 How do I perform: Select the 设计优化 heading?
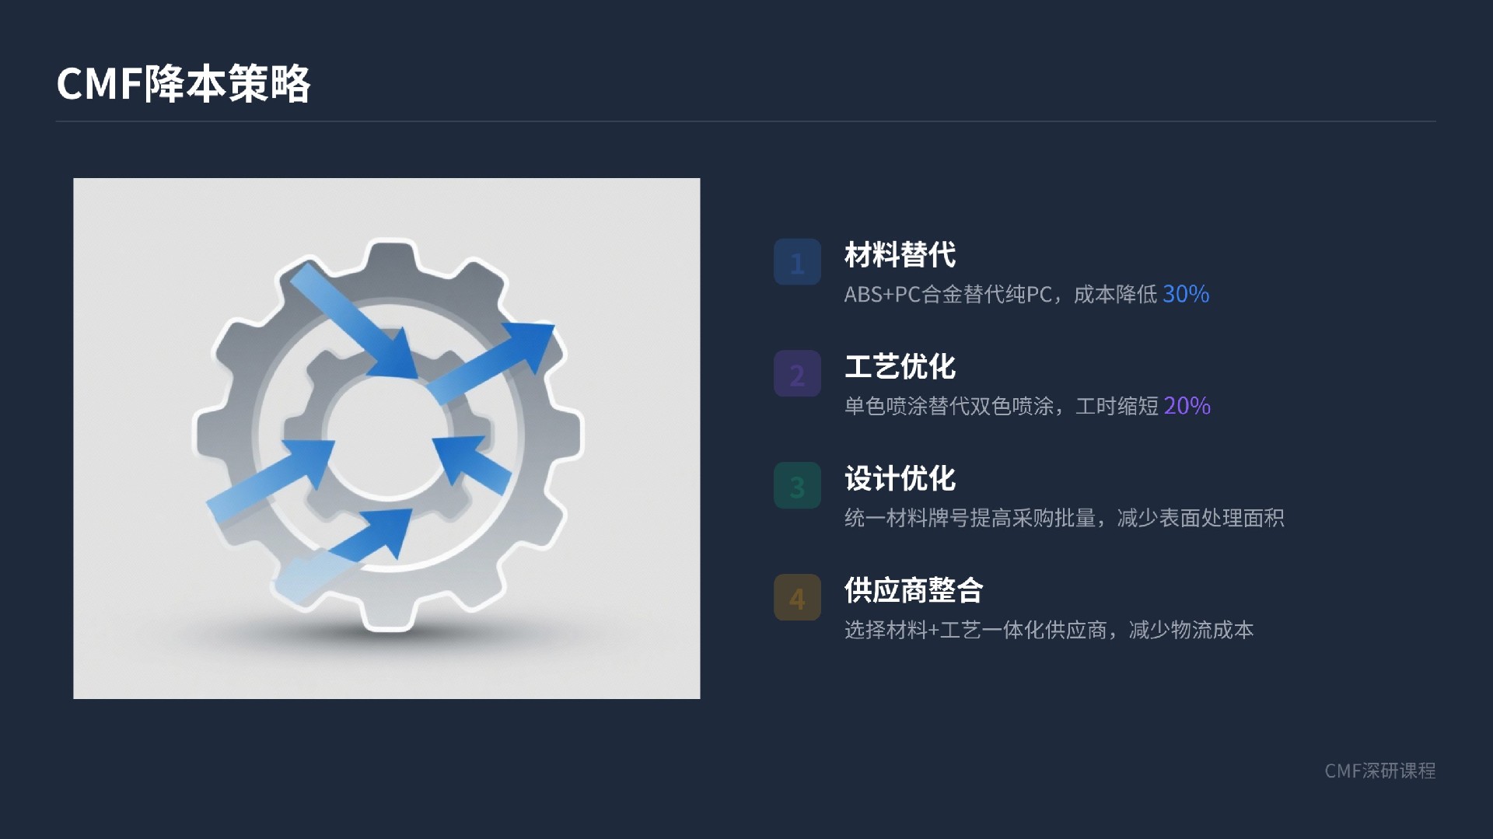coord(900,479)
